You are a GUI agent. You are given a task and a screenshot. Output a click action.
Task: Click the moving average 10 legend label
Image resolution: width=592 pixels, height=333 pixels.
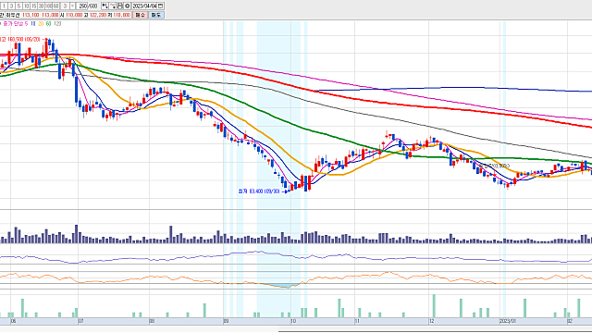click(33, 24)
